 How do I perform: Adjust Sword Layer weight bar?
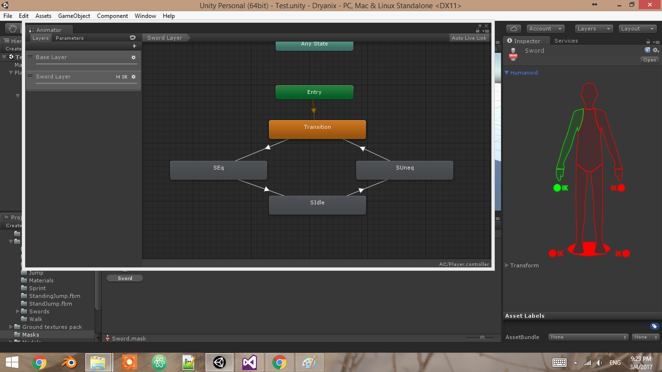(x=86, y=83)
